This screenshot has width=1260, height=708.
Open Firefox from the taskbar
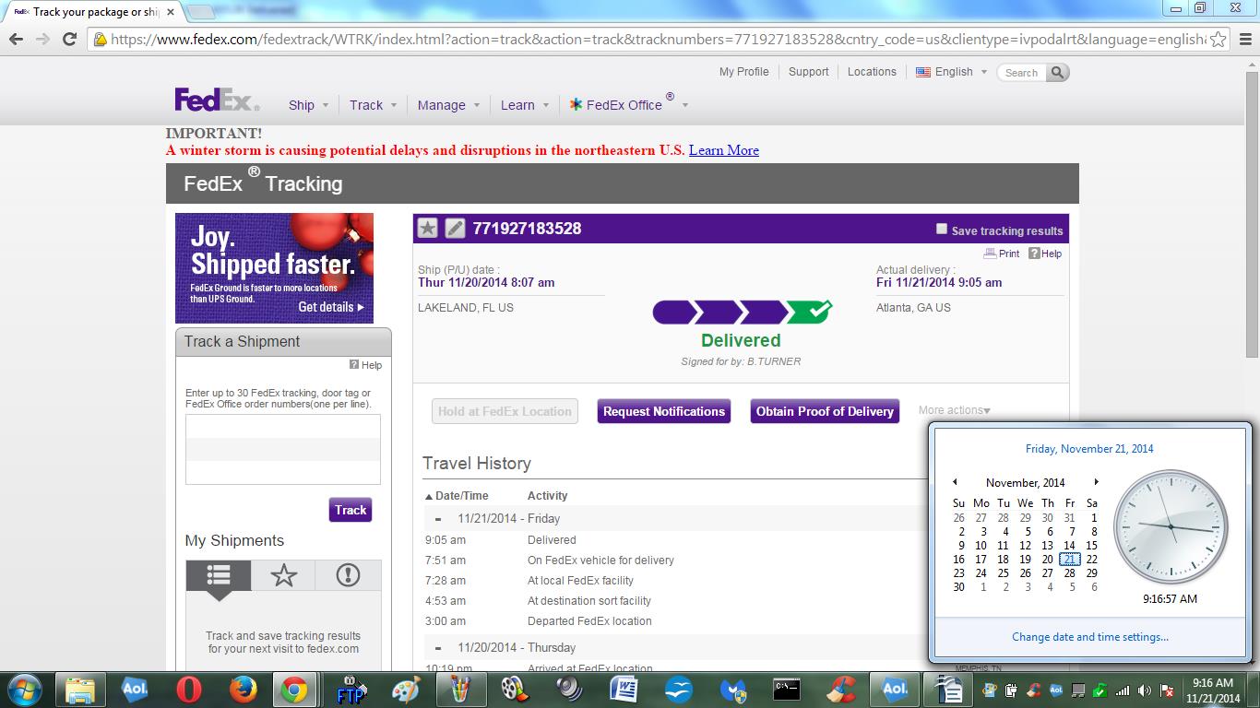point(244,690)
